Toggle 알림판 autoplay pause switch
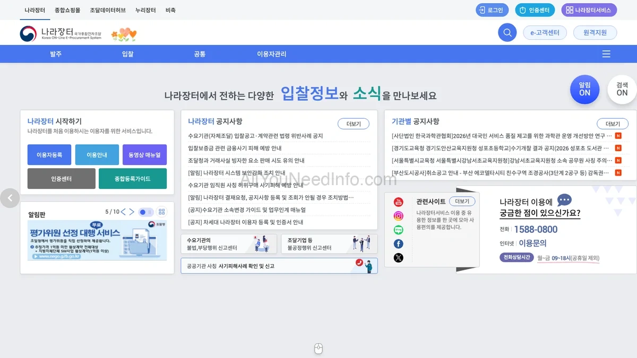This screenshot has width=637, height=358. (145, 212)
